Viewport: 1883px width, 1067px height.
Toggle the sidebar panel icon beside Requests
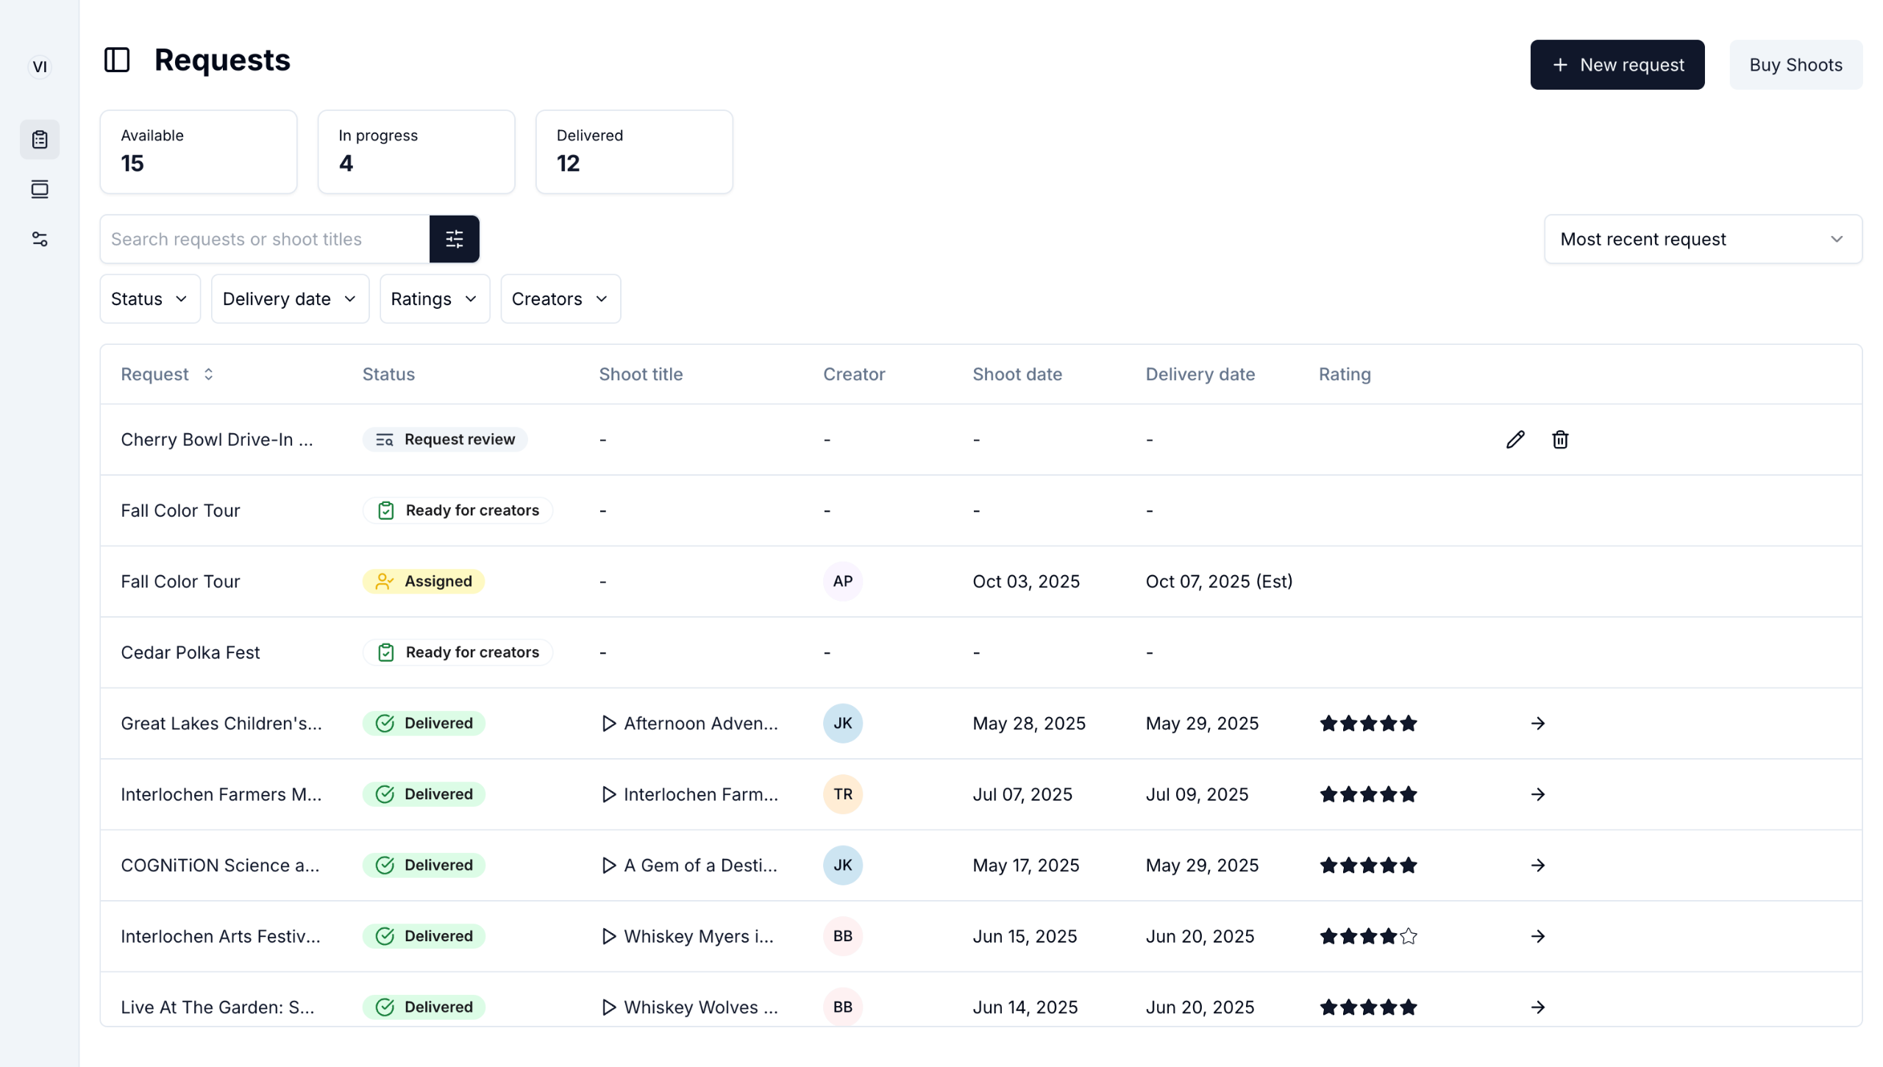click(x=117, y=60)
